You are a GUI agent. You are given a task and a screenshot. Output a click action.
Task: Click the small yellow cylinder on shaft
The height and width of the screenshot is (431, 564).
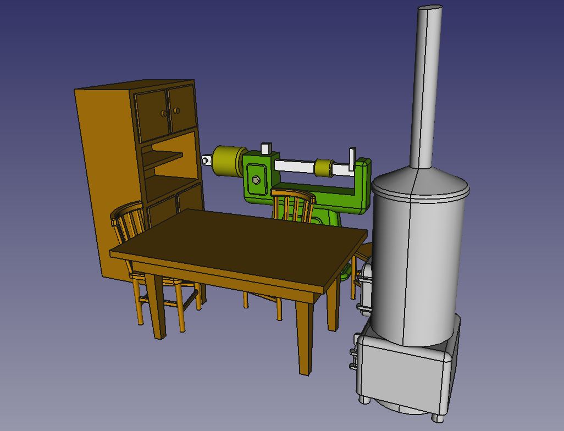click(324, 168)
